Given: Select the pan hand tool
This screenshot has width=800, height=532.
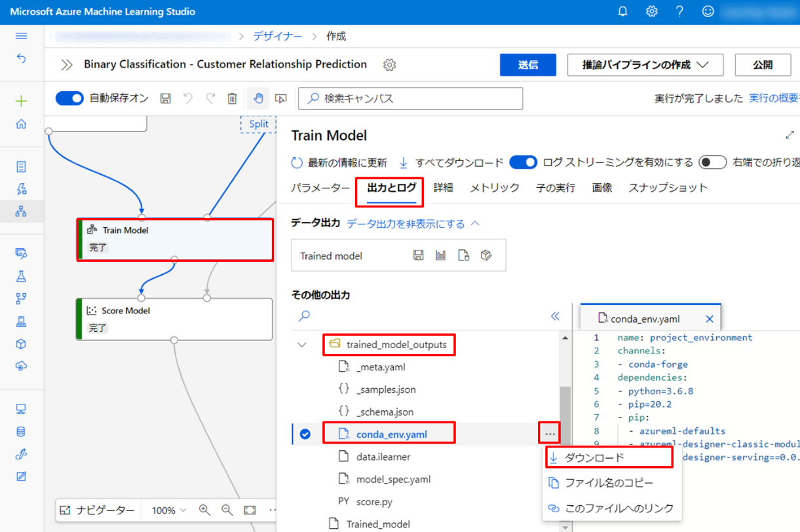Looking at the screenshot, I should (x=258, y=98).
